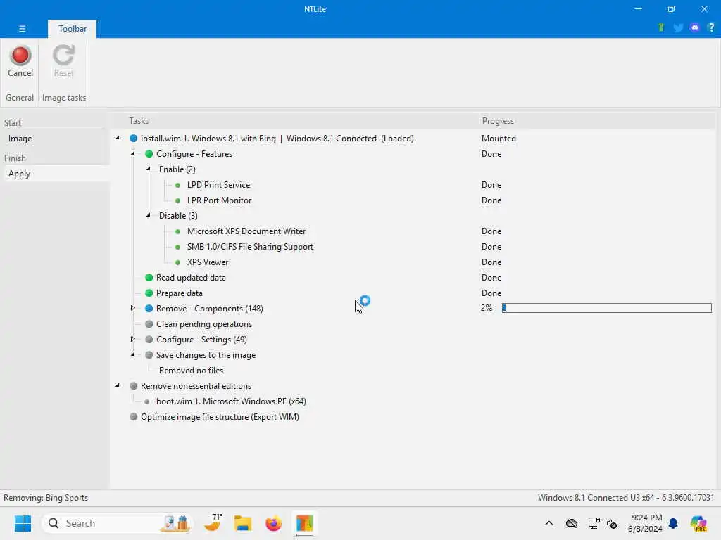Click blue dot beside Remove - Components
721x540 pixels.
pyautogui.click(x=149, y=309)
